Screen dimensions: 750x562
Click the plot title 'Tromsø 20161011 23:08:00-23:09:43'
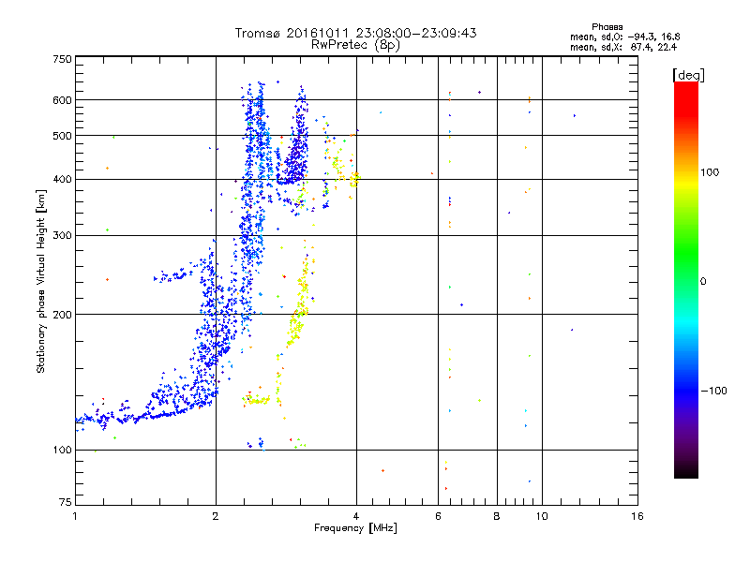click(x=356, y=33)
